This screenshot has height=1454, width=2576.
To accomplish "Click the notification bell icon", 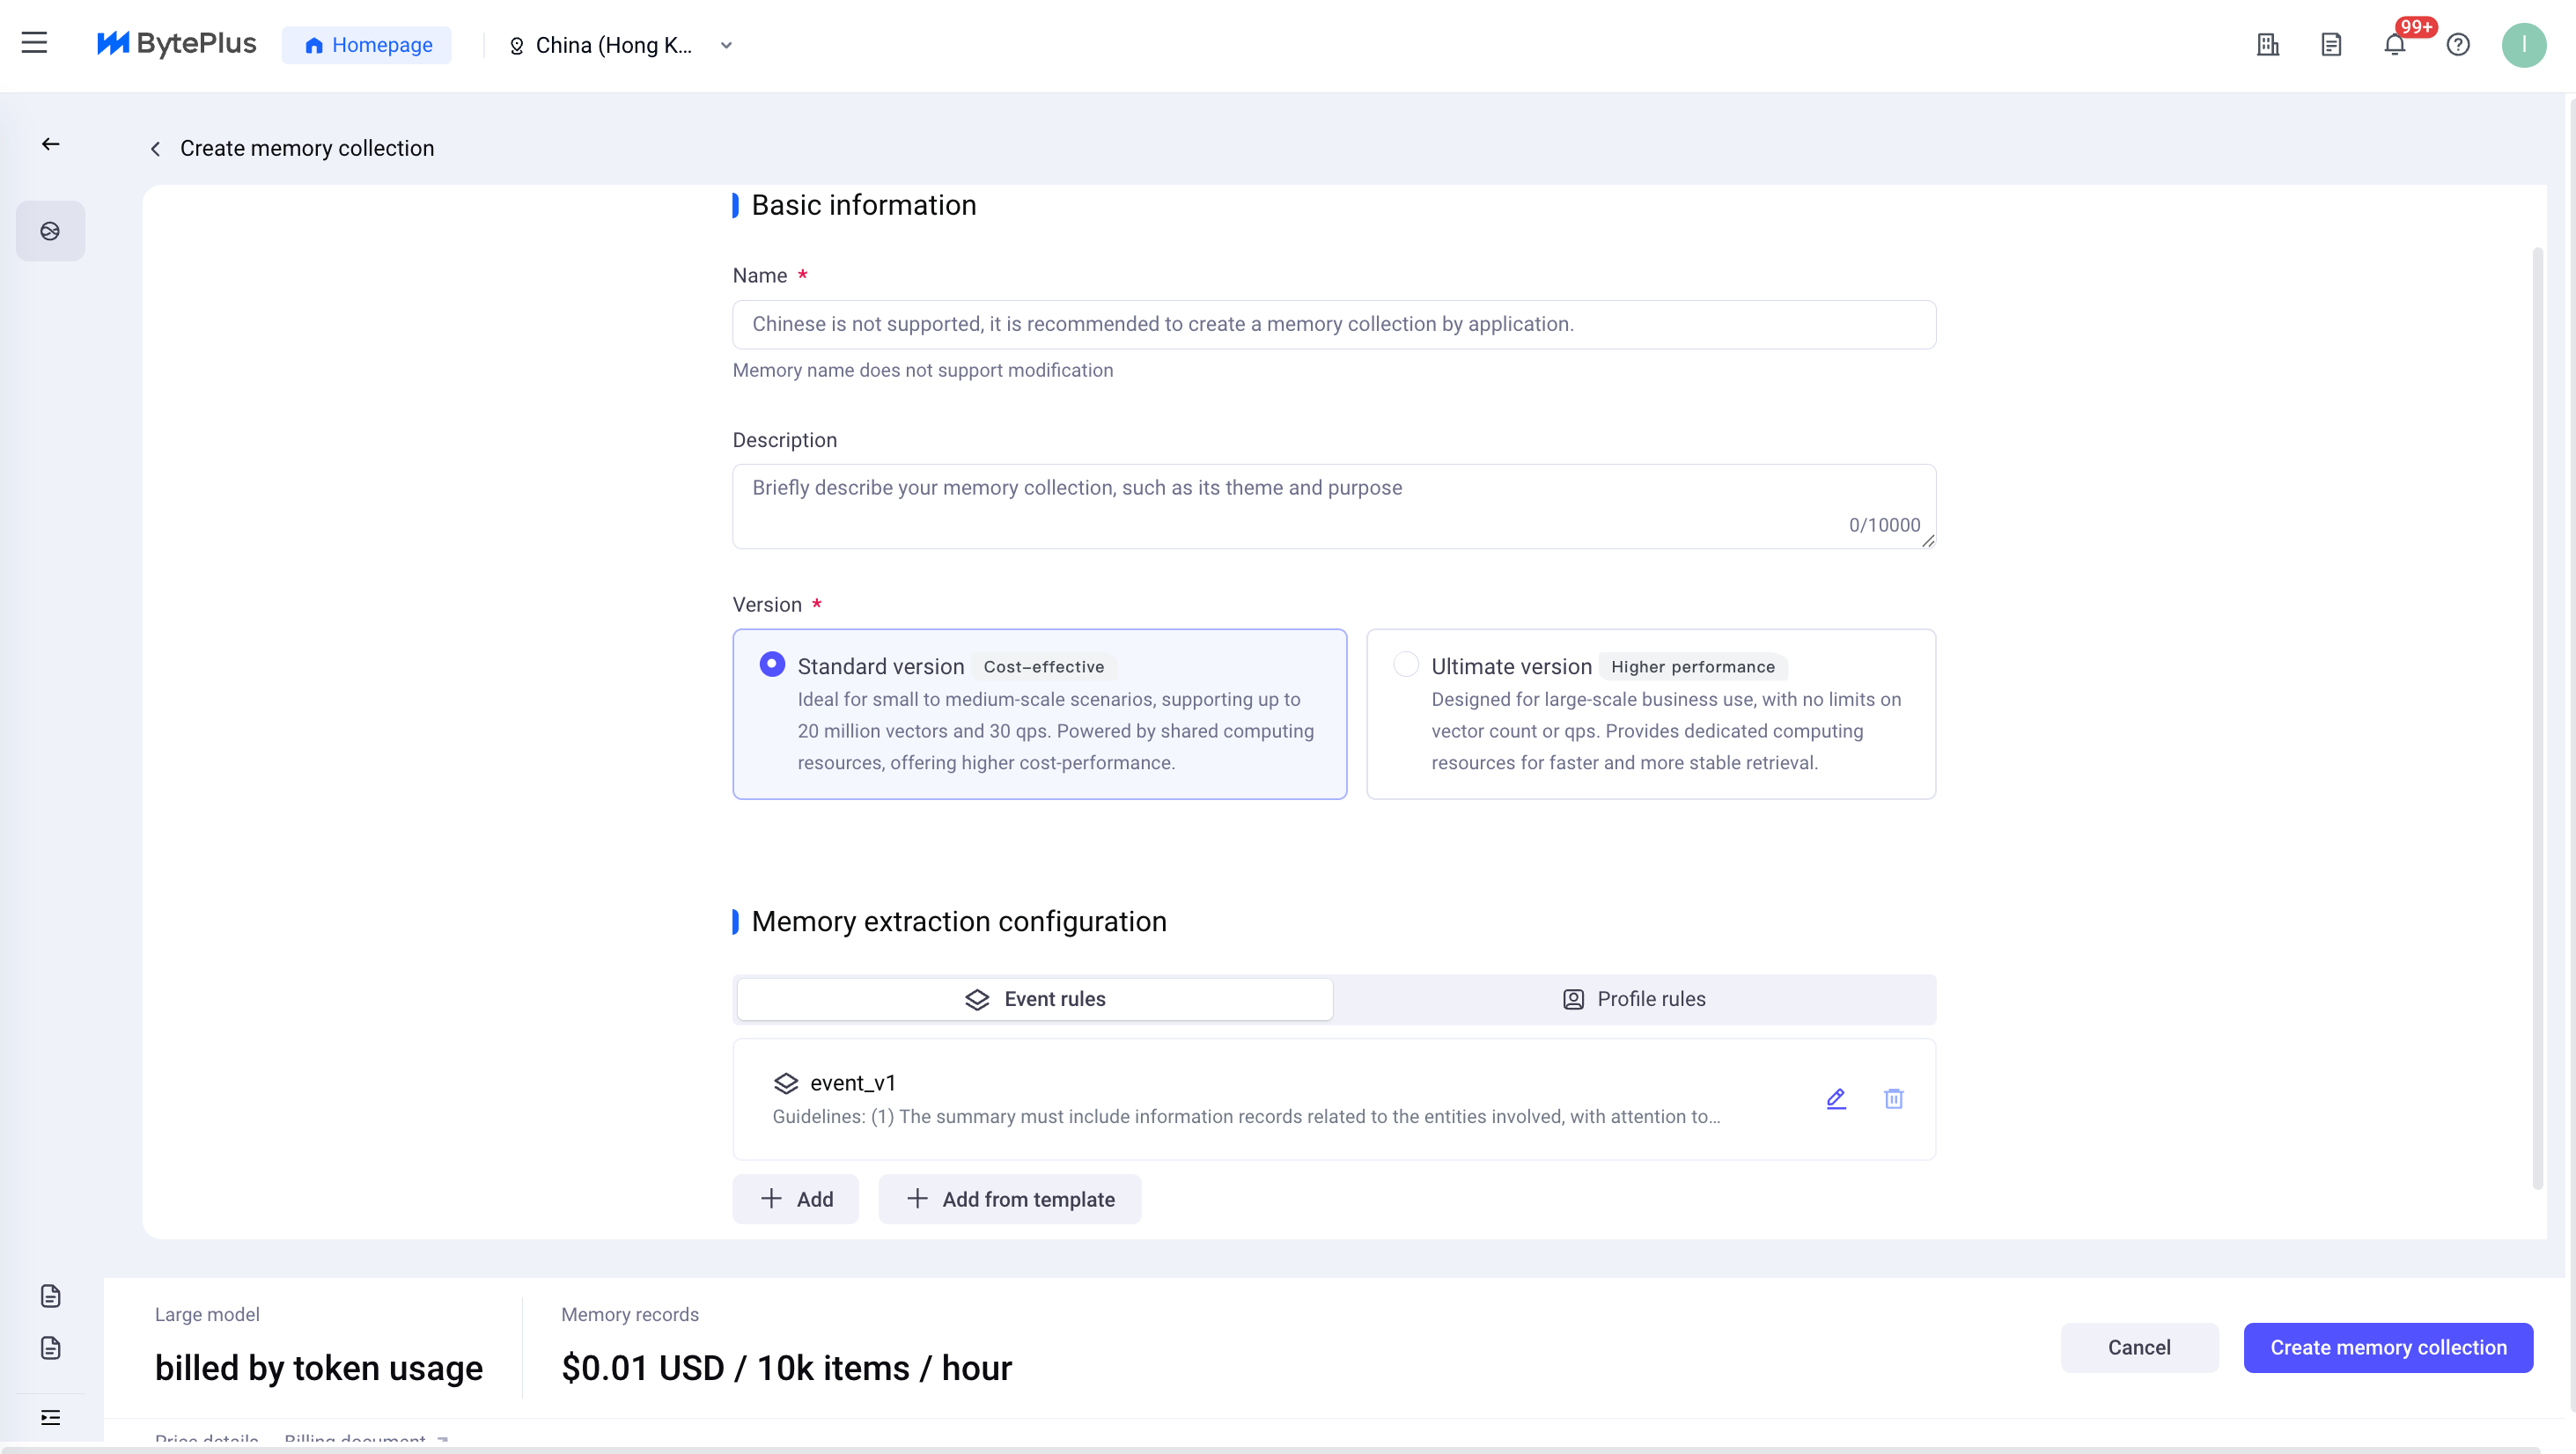I will point(2394,45).
